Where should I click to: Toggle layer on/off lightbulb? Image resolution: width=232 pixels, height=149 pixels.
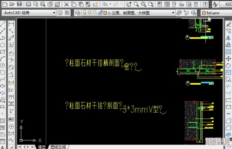85,12
